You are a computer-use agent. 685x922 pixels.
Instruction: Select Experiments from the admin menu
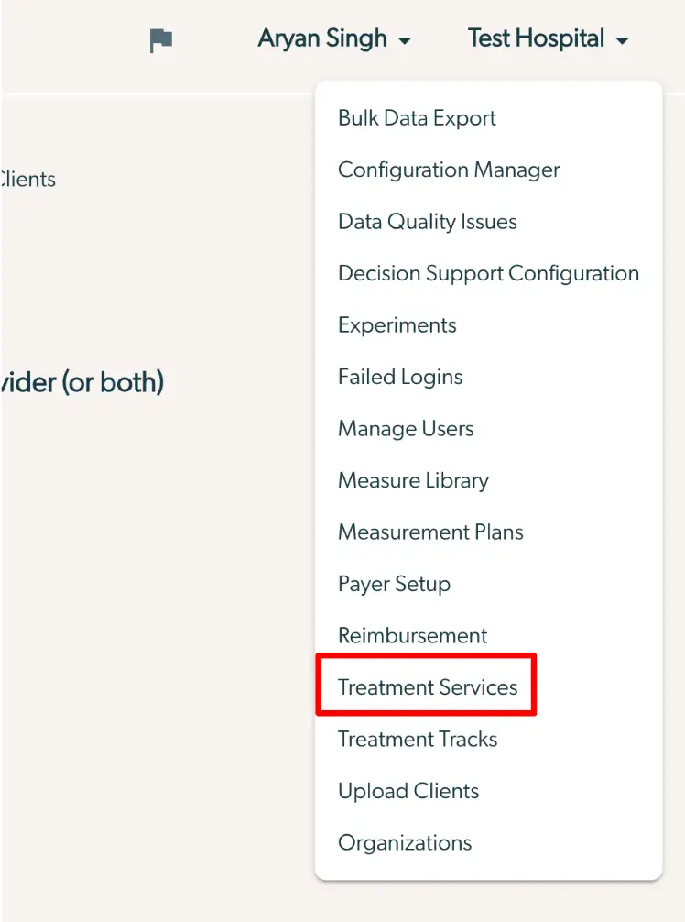tap(397, 325)
